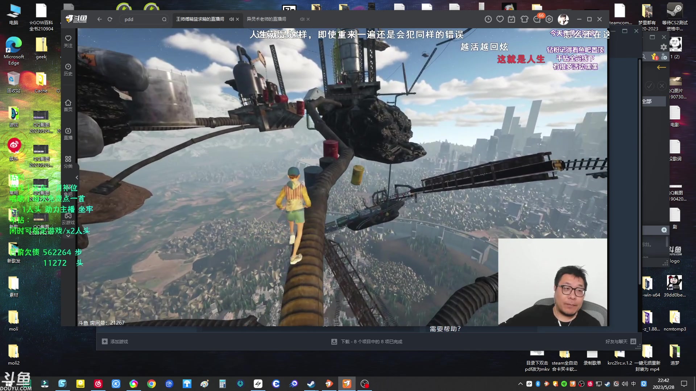Viewport: 696px width, 391px height.
Task: Expand more sidebar items with down chevron
Action: (x=68, y=236)
